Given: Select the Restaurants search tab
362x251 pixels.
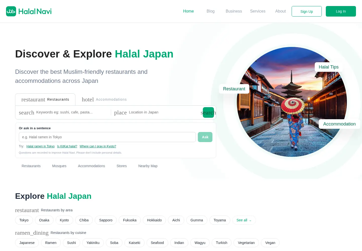Looking at the screenshot, I should coord(45,99).
